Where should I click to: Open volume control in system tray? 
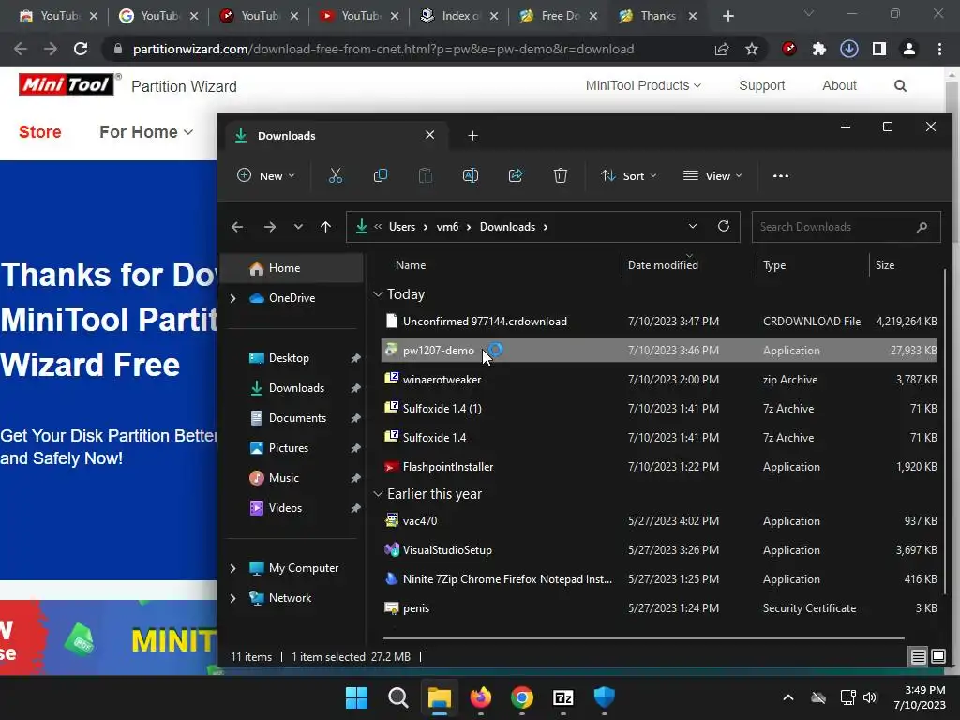pos(870,697)
